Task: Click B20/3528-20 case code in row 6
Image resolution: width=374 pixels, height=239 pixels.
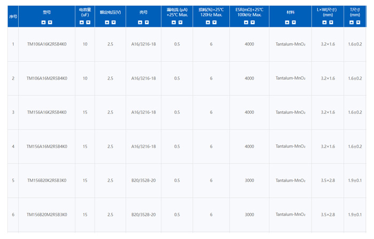Action: (x=143, y=214)
